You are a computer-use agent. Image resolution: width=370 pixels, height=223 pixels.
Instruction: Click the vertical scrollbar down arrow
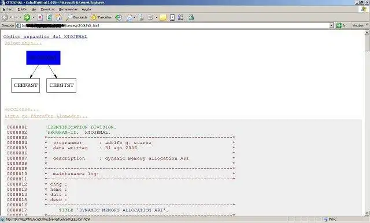coord(367,213)
